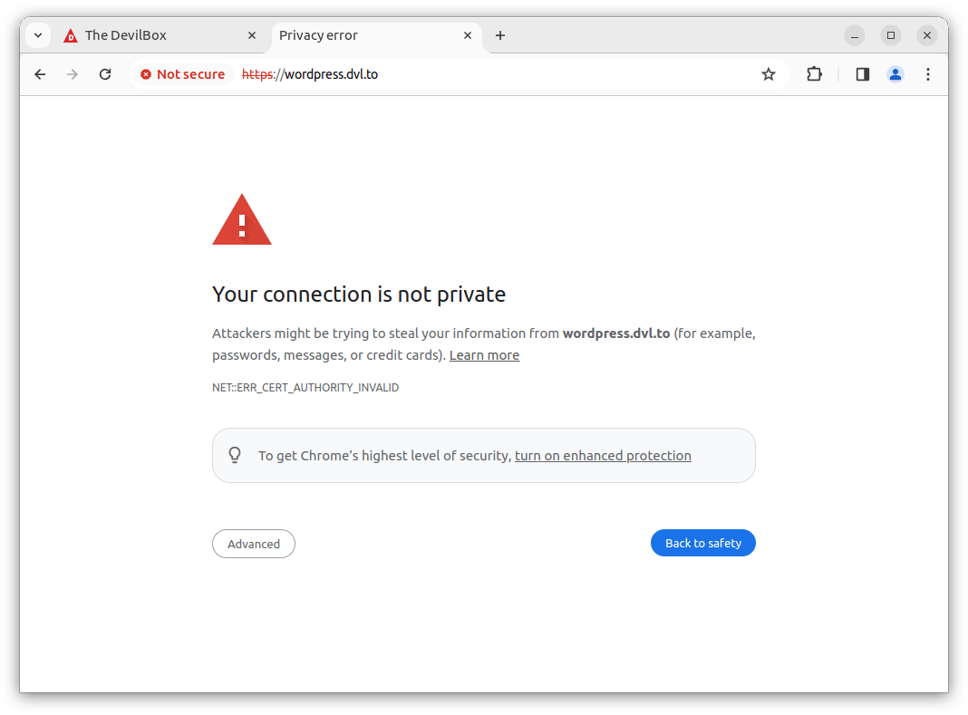
Task: Open the Learn more link
Action: click(484, 355)
